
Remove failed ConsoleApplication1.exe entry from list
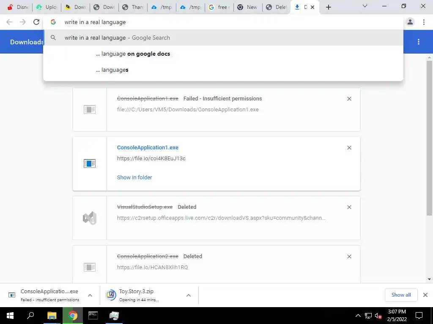click(349, 99)
